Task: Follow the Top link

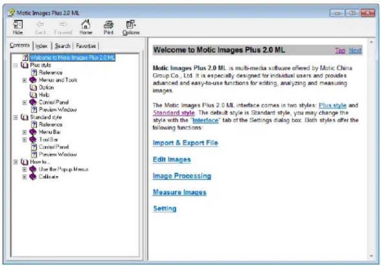Action: [340, 51]
